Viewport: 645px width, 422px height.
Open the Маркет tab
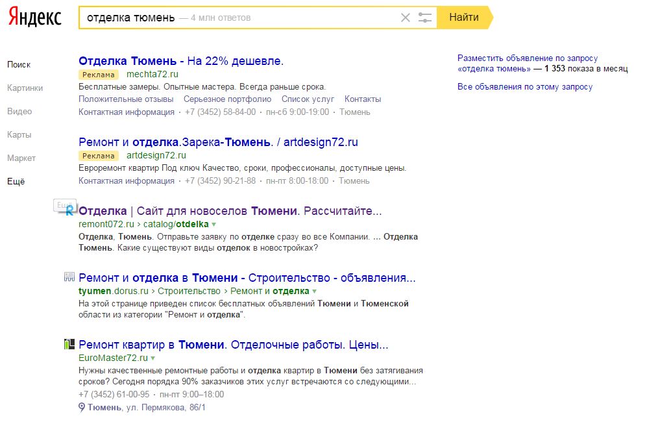pyautogui.click(x=21, y=158)
